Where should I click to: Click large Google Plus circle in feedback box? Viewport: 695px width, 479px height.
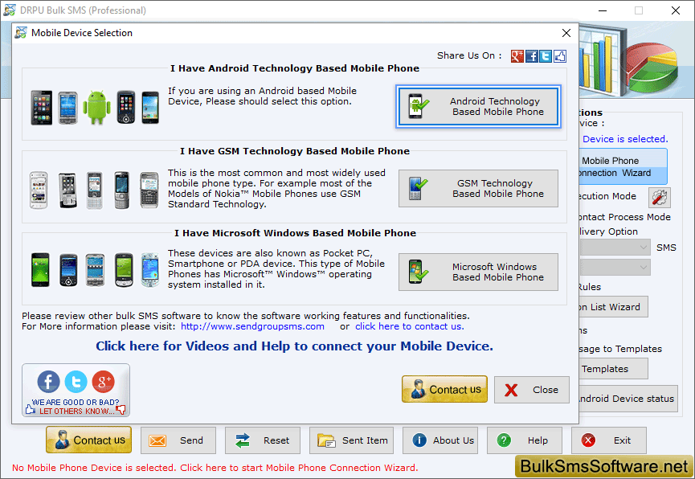(104, 382)
